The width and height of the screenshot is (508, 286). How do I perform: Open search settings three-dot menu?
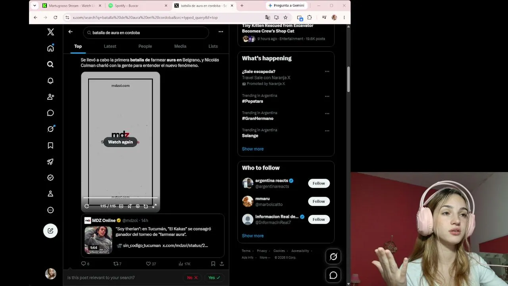(221, 32)
